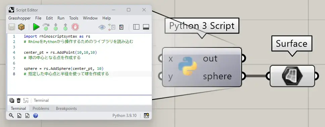This screenshot has height=127, width=325.
Task: Click the 'Python 3 Script' balloon label
Action: (x=202, y=26)
